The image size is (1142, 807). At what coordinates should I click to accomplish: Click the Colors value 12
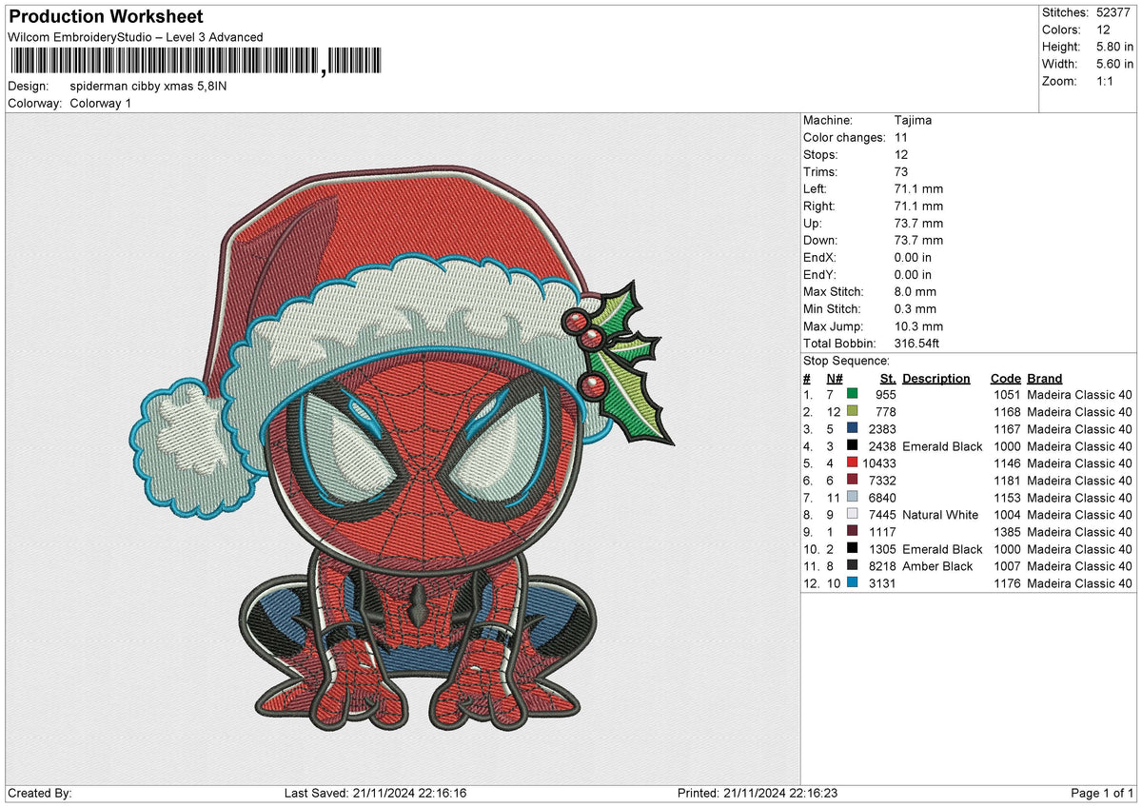point(1103,30)
